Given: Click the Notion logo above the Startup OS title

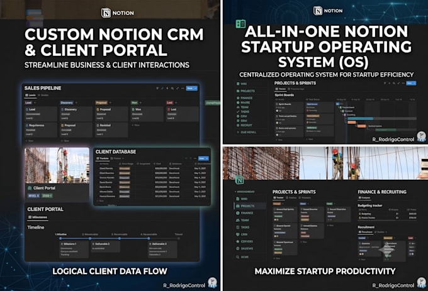Looking at the screenshot, I should point(318,11).
